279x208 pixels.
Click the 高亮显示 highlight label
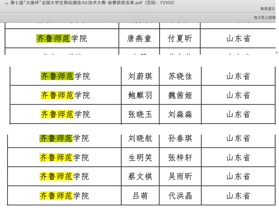point(267,9)
